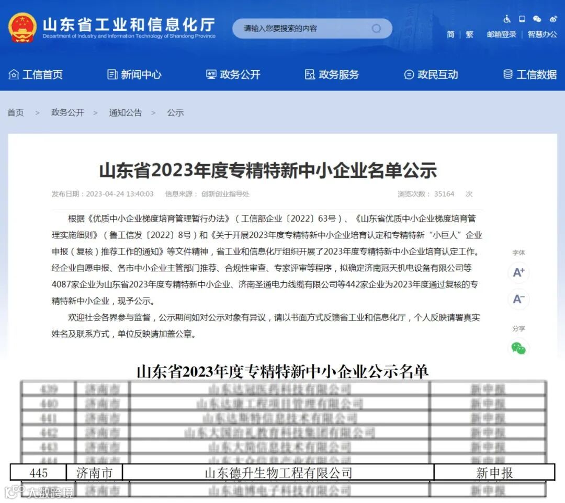Viewport: 565px width, 503px height.
Task: Open 新闻中心 nav item
Action: pos(134,75)
